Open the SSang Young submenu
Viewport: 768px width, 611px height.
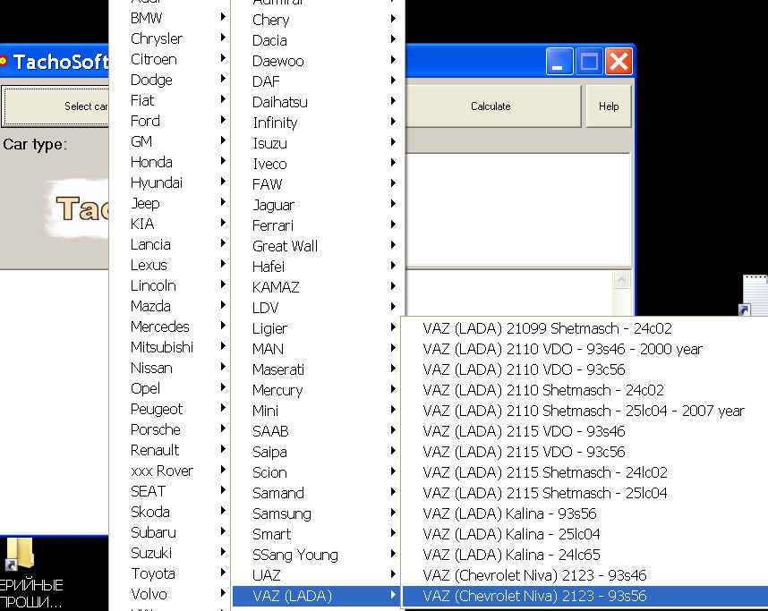tap(317, 555)
